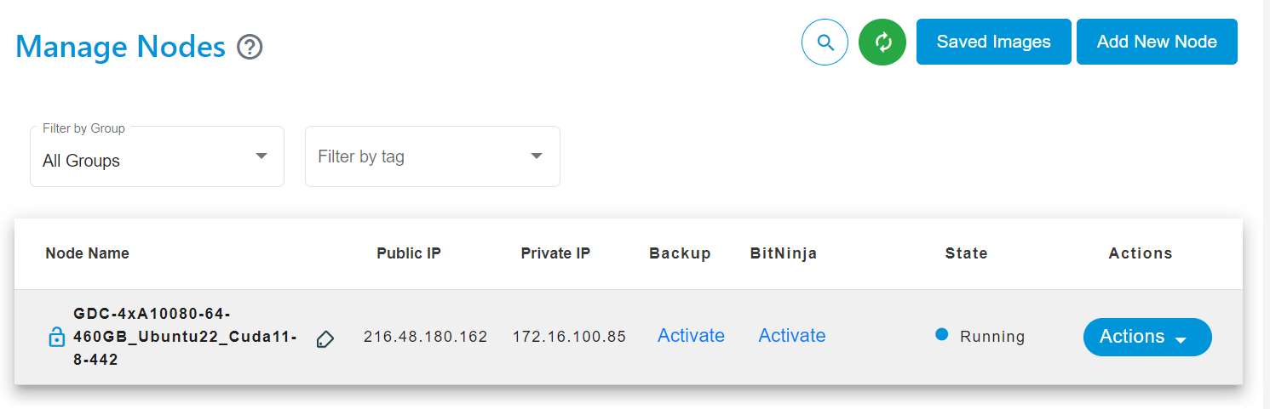Click the State column header

click(967, 253)
